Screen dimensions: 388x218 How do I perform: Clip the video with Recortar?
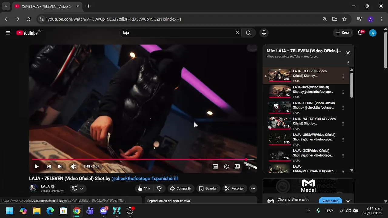click(x=234, y=188)
